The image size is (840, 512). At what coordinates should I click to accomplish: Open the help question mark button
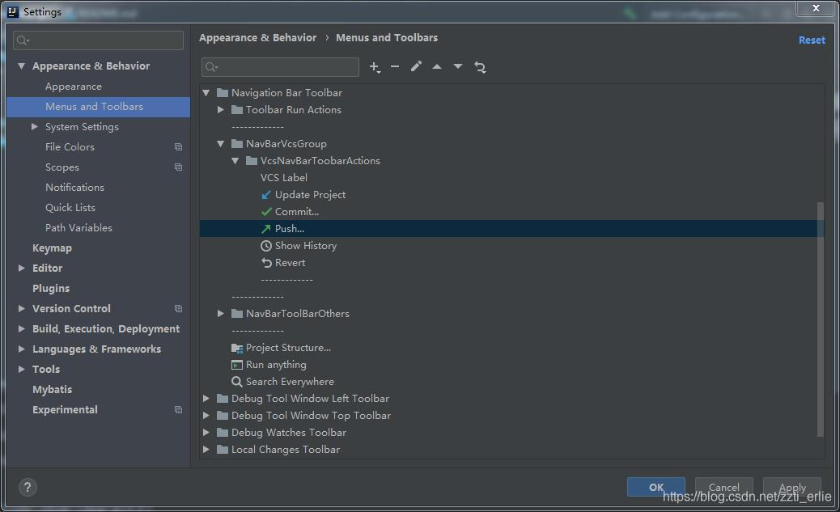(x=28, y=487)
